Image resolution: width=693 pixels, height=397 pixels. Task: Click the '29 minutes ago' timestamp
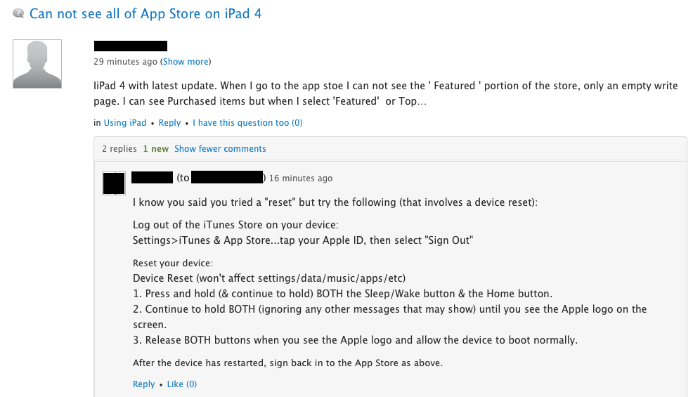126,62
